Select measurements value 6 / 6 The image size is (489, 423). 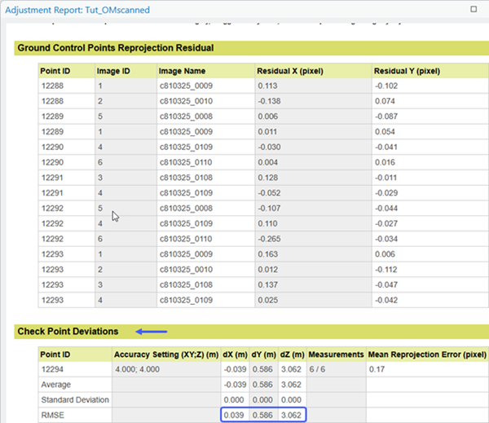317,369
